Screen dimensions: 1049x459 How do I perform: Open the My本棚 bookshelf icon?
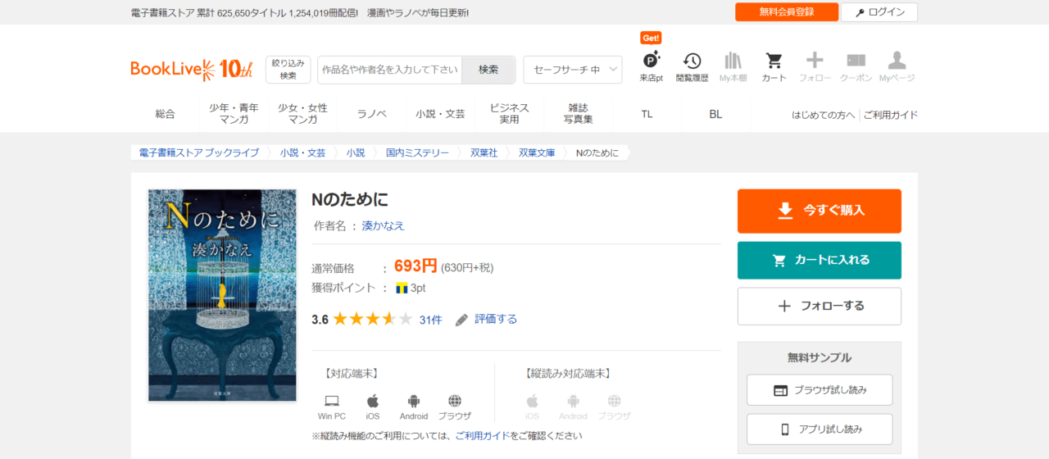(733, 66)
